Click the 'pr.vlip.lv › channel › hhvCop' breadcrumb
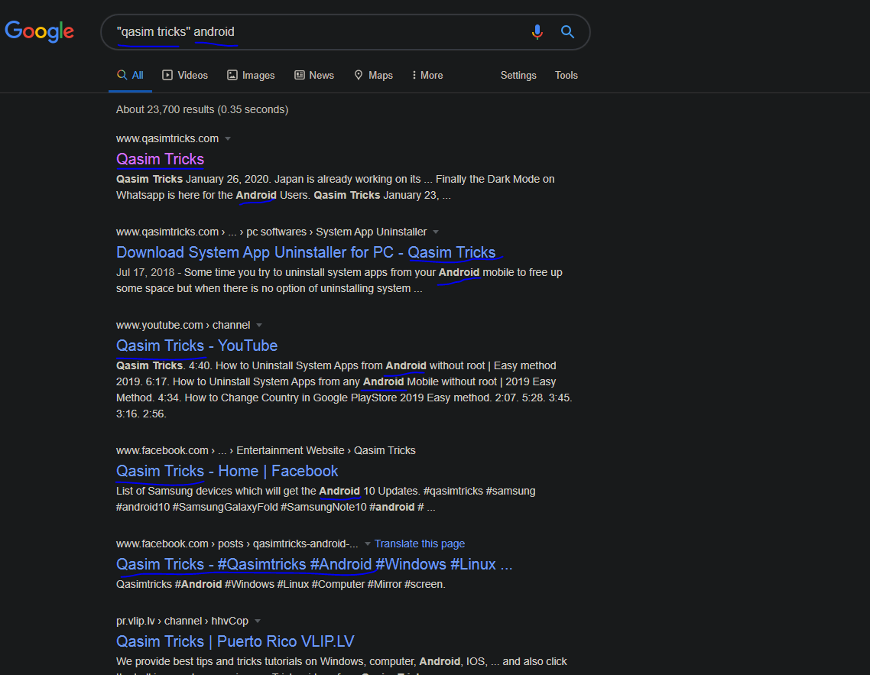The width and height of the screenshot is (870, 675). [x=182, y=621]
